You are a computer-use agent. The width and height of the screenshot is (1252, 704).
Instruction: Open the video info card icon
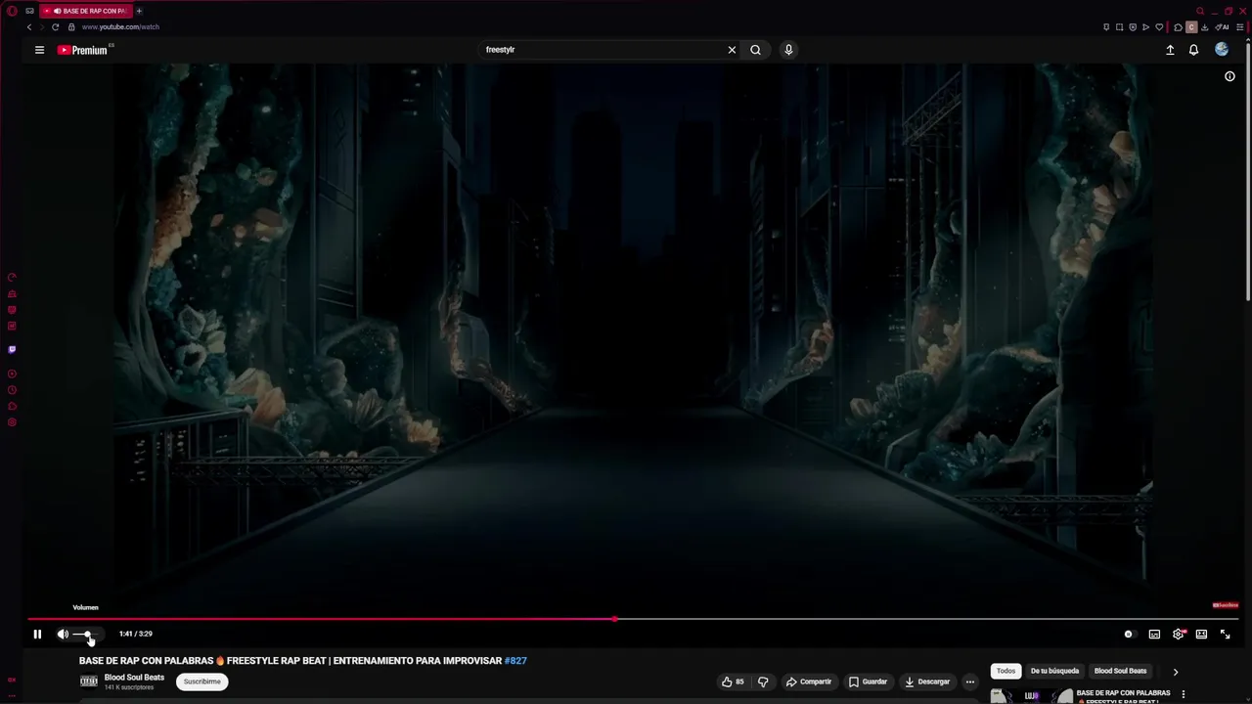point(1230,76)
